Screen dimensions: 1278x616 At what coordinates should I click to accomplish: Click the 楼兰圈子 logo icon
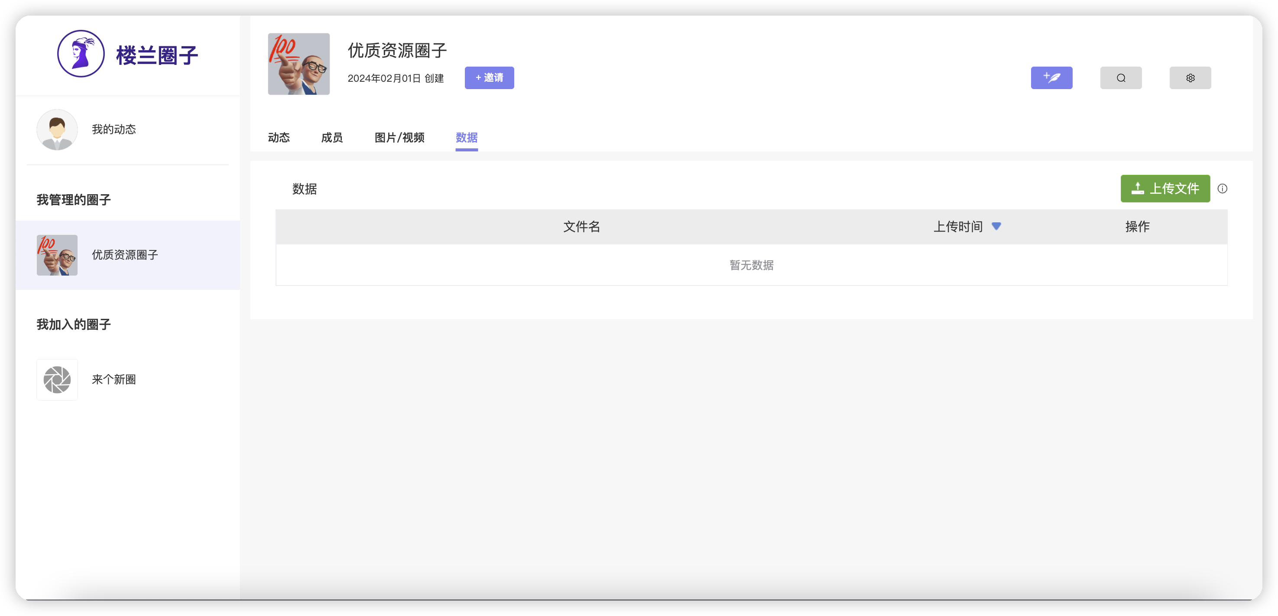(x=81, y=54)
